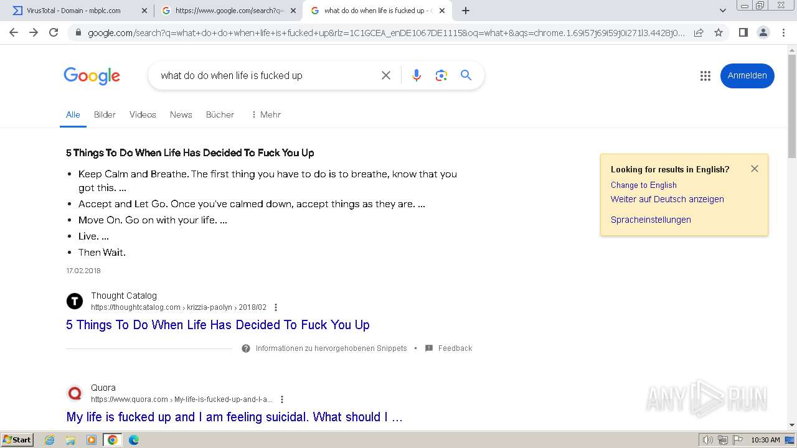Submit search with the magnifier icon
This screenshot has height=448, width=797.
[x=466, y=75]
